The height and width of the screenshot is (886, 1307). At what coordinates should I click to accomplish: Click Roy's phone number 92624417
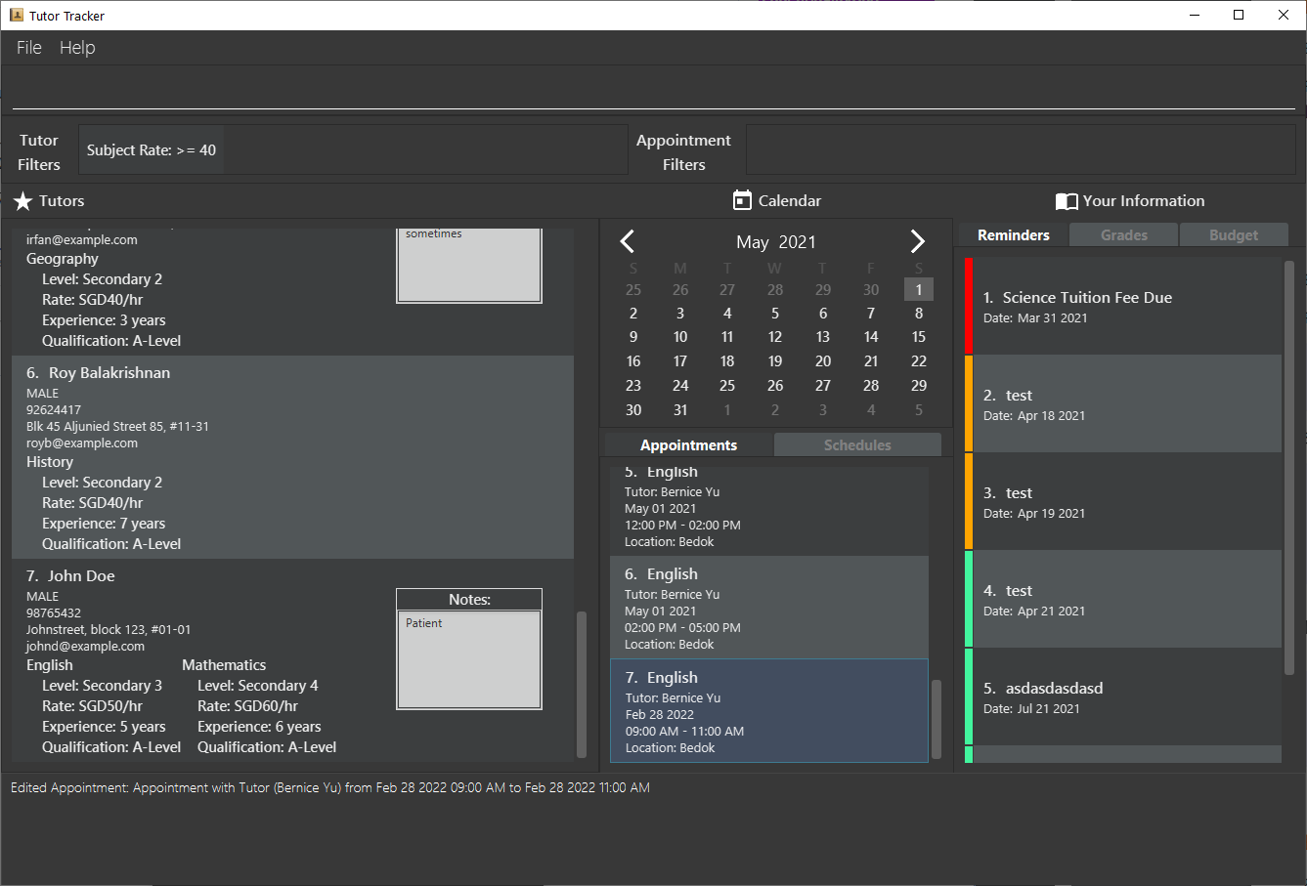tap(54, 410)
